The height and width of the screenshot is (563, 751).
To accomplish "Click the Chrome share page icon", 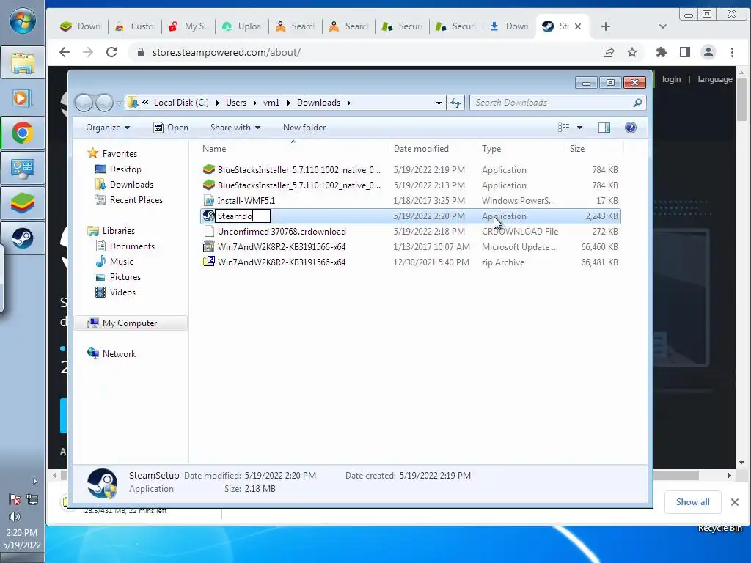I will [x=609, y=52].
